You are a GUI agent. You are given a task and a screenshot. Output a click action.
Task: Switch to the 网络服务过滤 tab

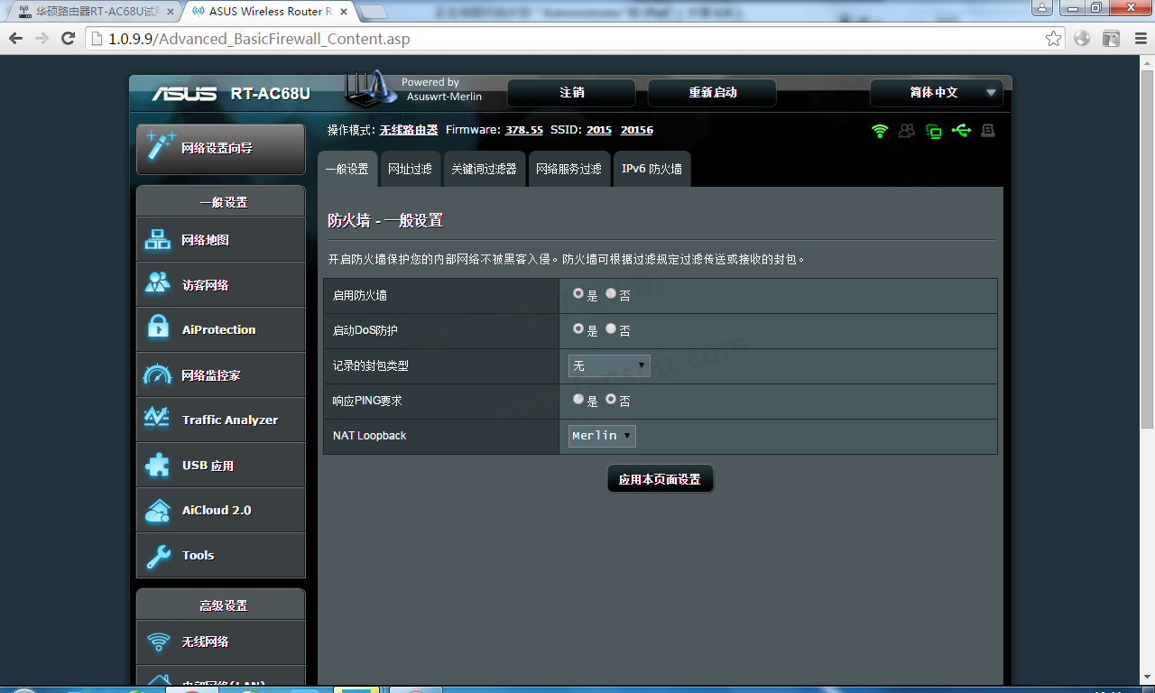(x=568, y=169)
